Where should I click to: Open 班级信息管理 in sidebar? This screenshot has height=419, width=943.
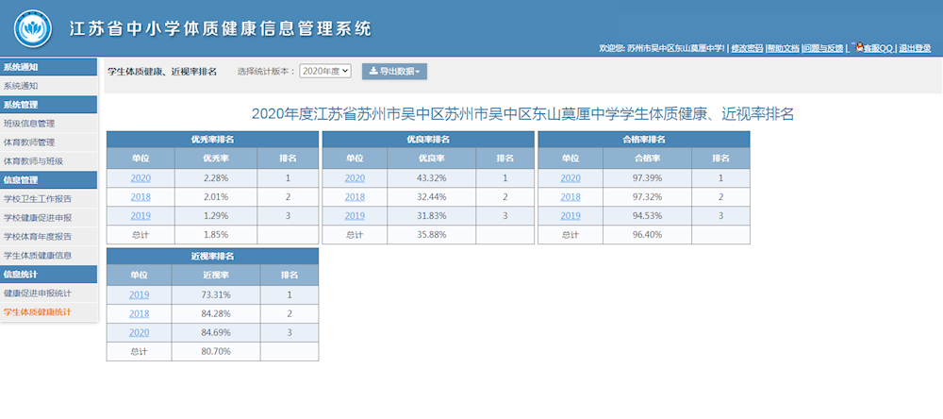tap(48, 124)
